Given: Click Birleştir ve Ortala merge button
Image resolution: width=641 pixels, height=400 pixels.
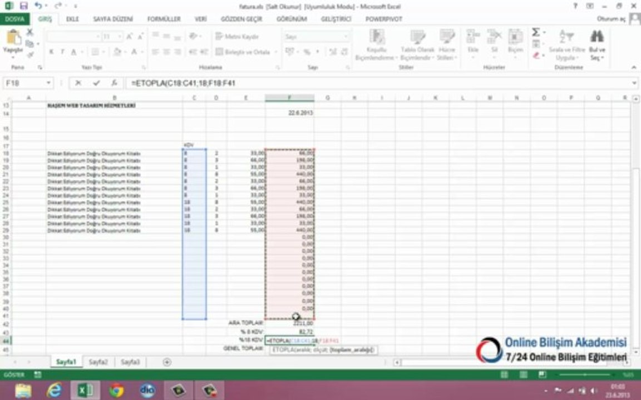Looking at the screenshot, I should (243, 52).
